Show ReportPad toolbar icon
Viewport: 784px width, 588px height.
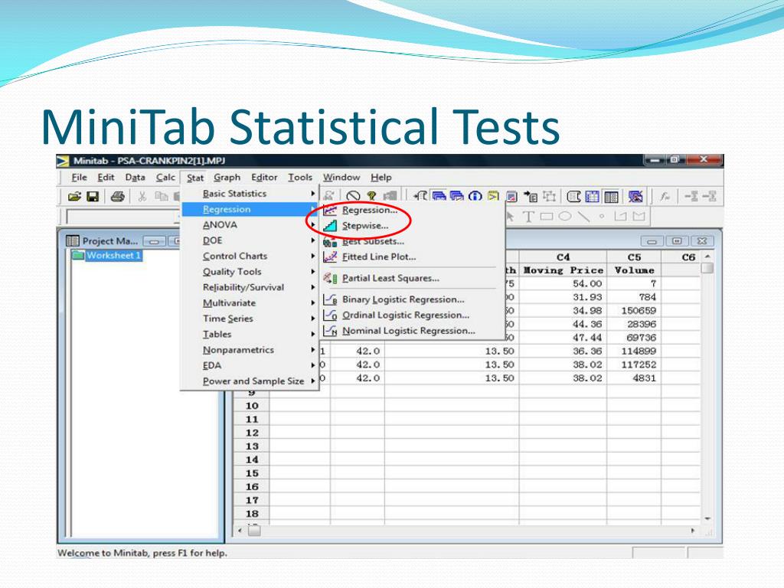click(511, 197)
